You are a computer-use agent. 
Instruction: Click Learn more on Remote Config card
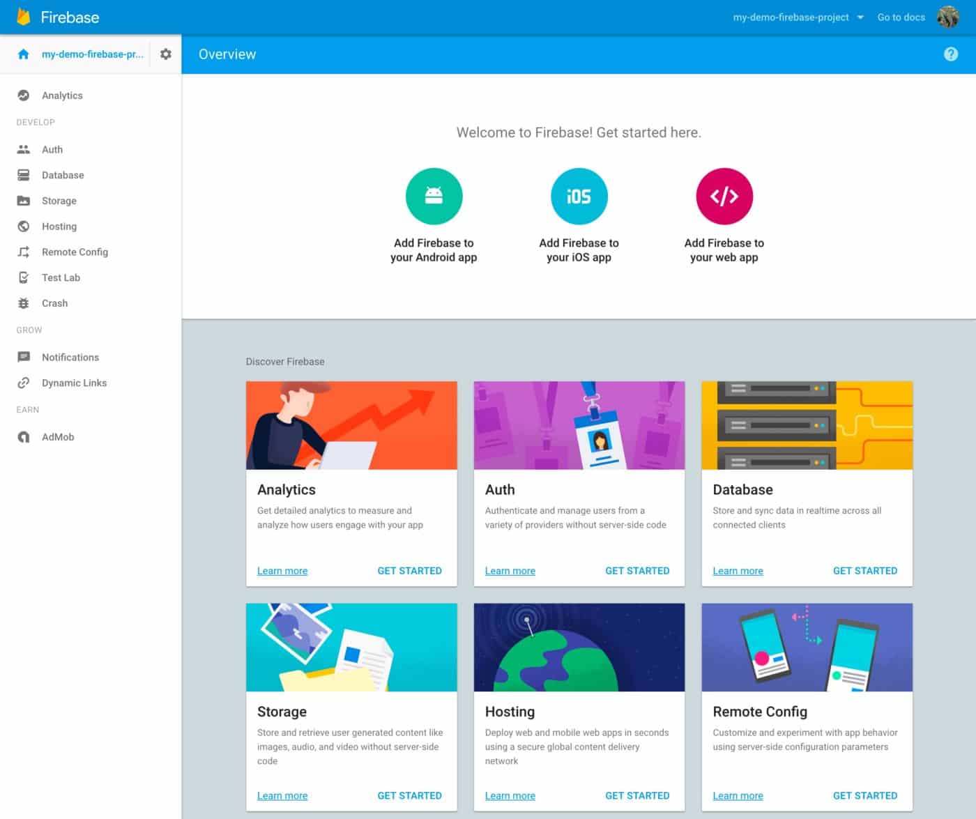[738, 795]
